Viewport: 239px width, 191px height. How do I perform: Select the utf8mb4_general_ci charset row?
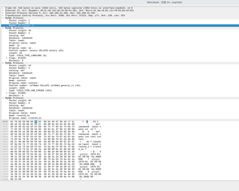pos(44,86)
